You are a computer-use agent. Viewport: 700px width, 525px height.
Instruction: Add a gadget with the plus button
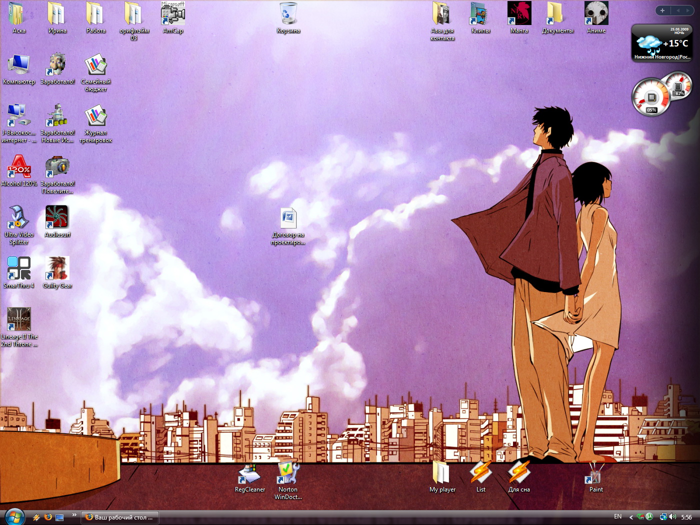(662, 10)
